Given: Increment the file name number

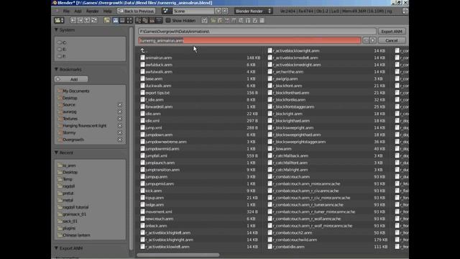Looking at the screenshot, I should click(x=373, y=40).
